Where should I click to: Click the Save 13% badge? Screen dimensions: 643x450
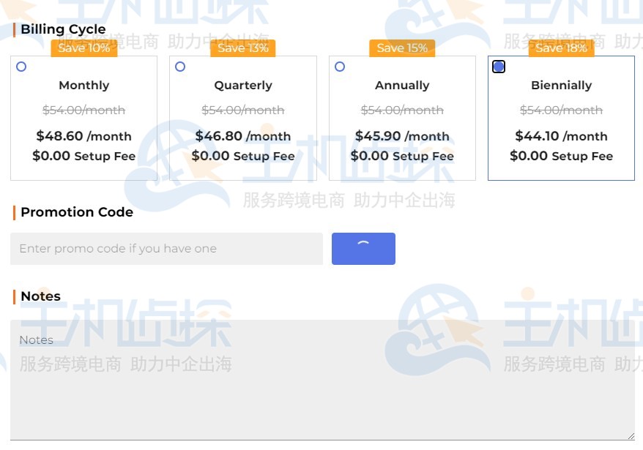243,48
